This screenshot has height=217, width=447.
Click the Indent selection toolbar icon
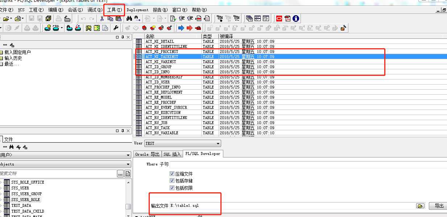coord(182,18)
